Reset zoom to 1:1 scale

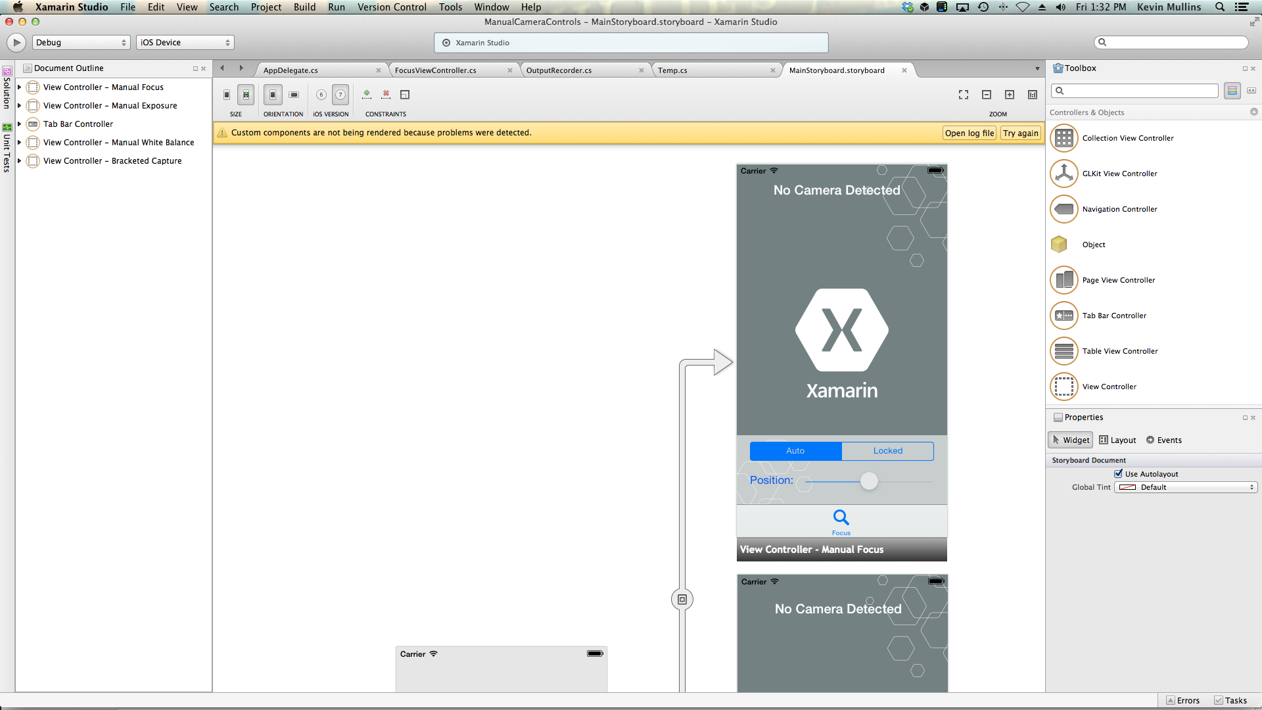(x=1032, y=95)
